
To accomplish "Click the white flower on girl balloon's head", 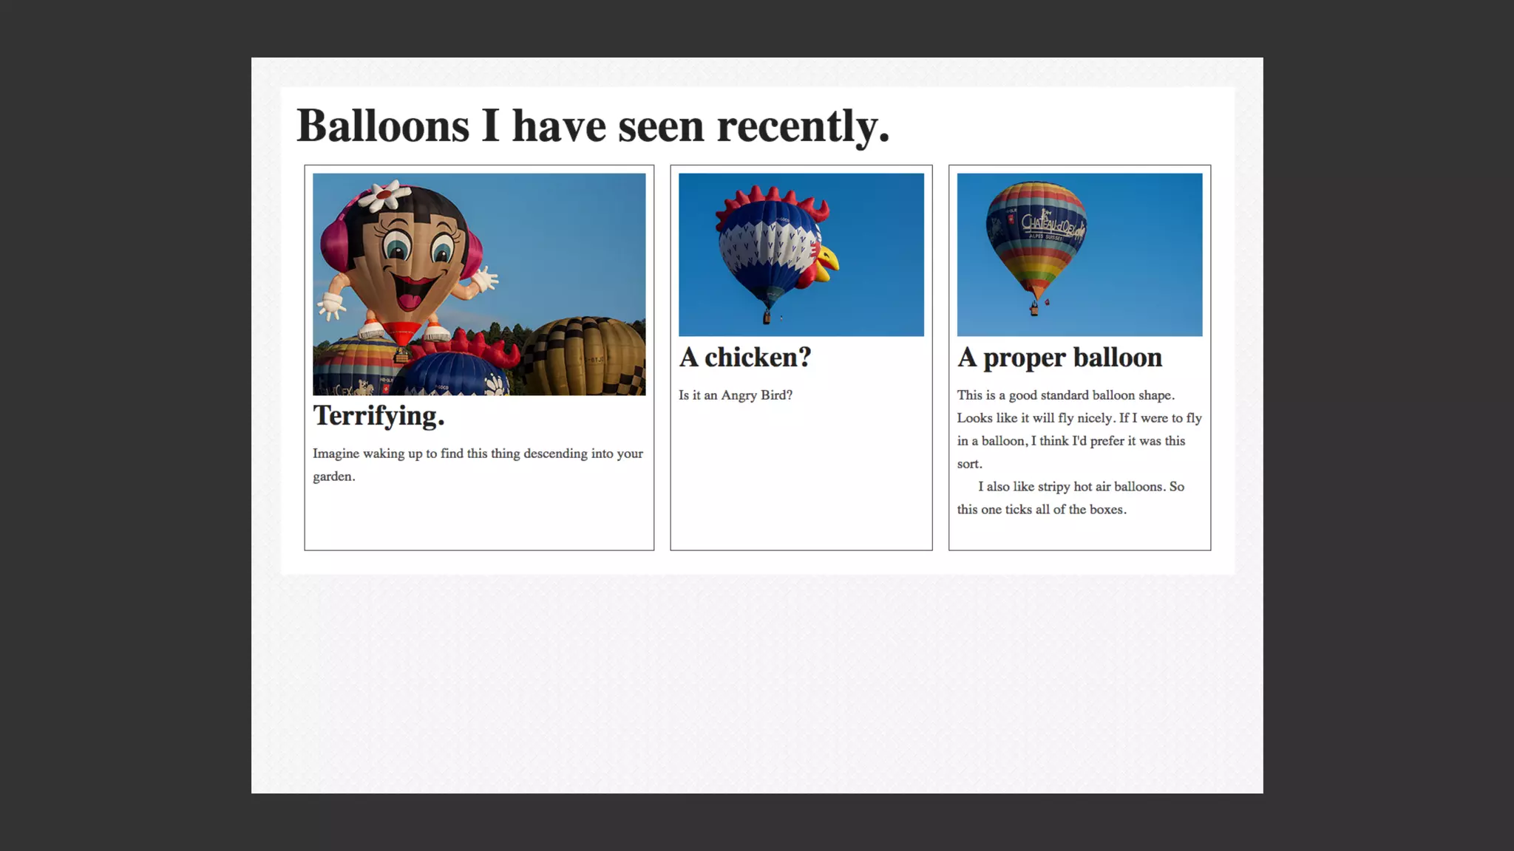I will 385,194.
